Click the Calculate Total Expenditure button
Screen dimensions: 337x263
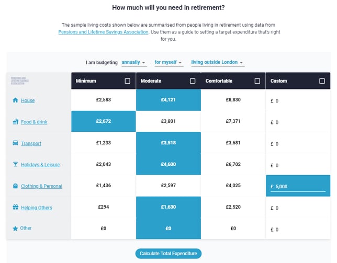[x=168, y=254]
